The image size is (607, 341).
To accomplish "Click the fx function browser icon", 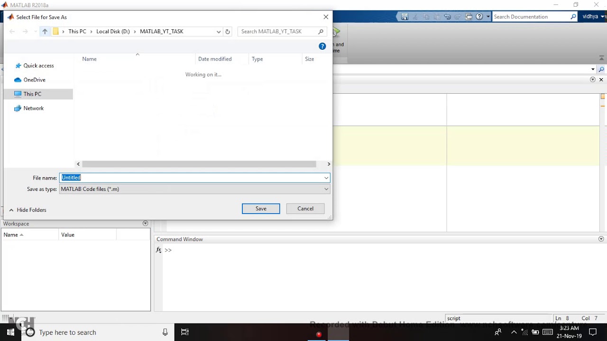I will tap(159, 250).
